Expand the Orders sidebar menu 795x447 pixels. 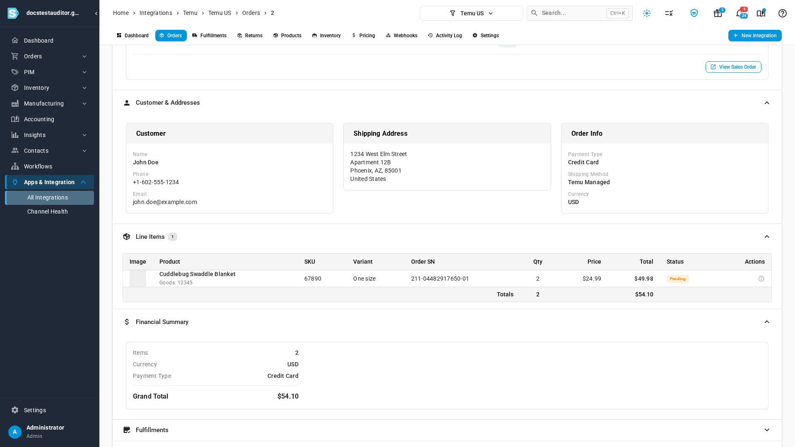tap(50, 56)
